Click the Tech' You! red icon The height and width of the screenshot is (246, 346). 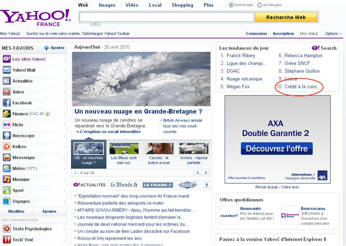pyautogui.click(x=7, y=239)
